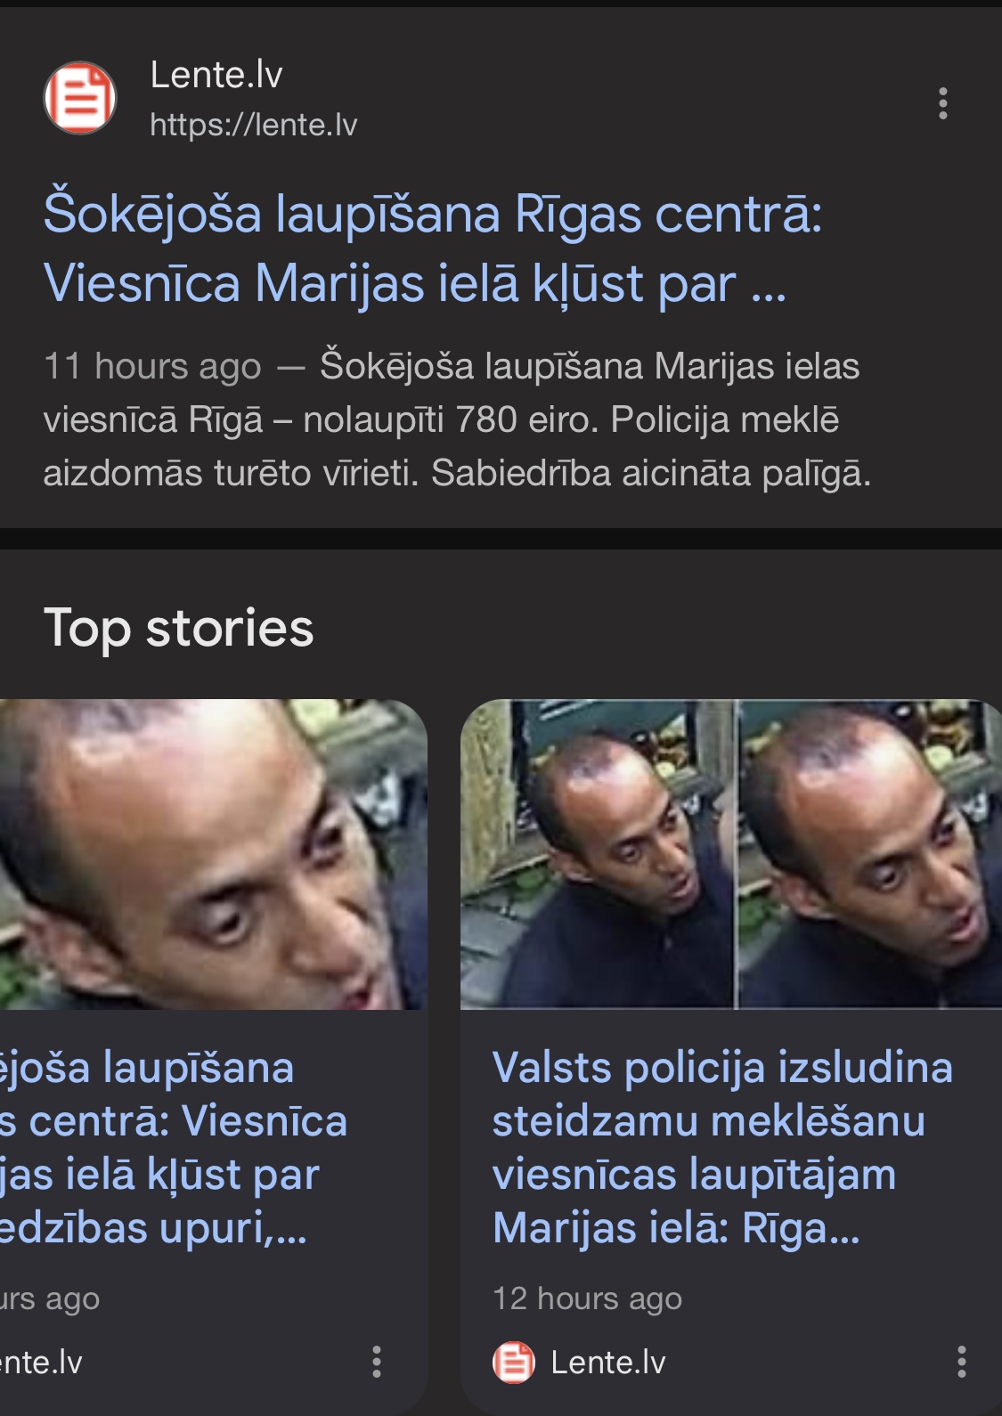The image size is (1002, 1416).
Task: Open the left story card close-up photo
Action: click(214, 854)
